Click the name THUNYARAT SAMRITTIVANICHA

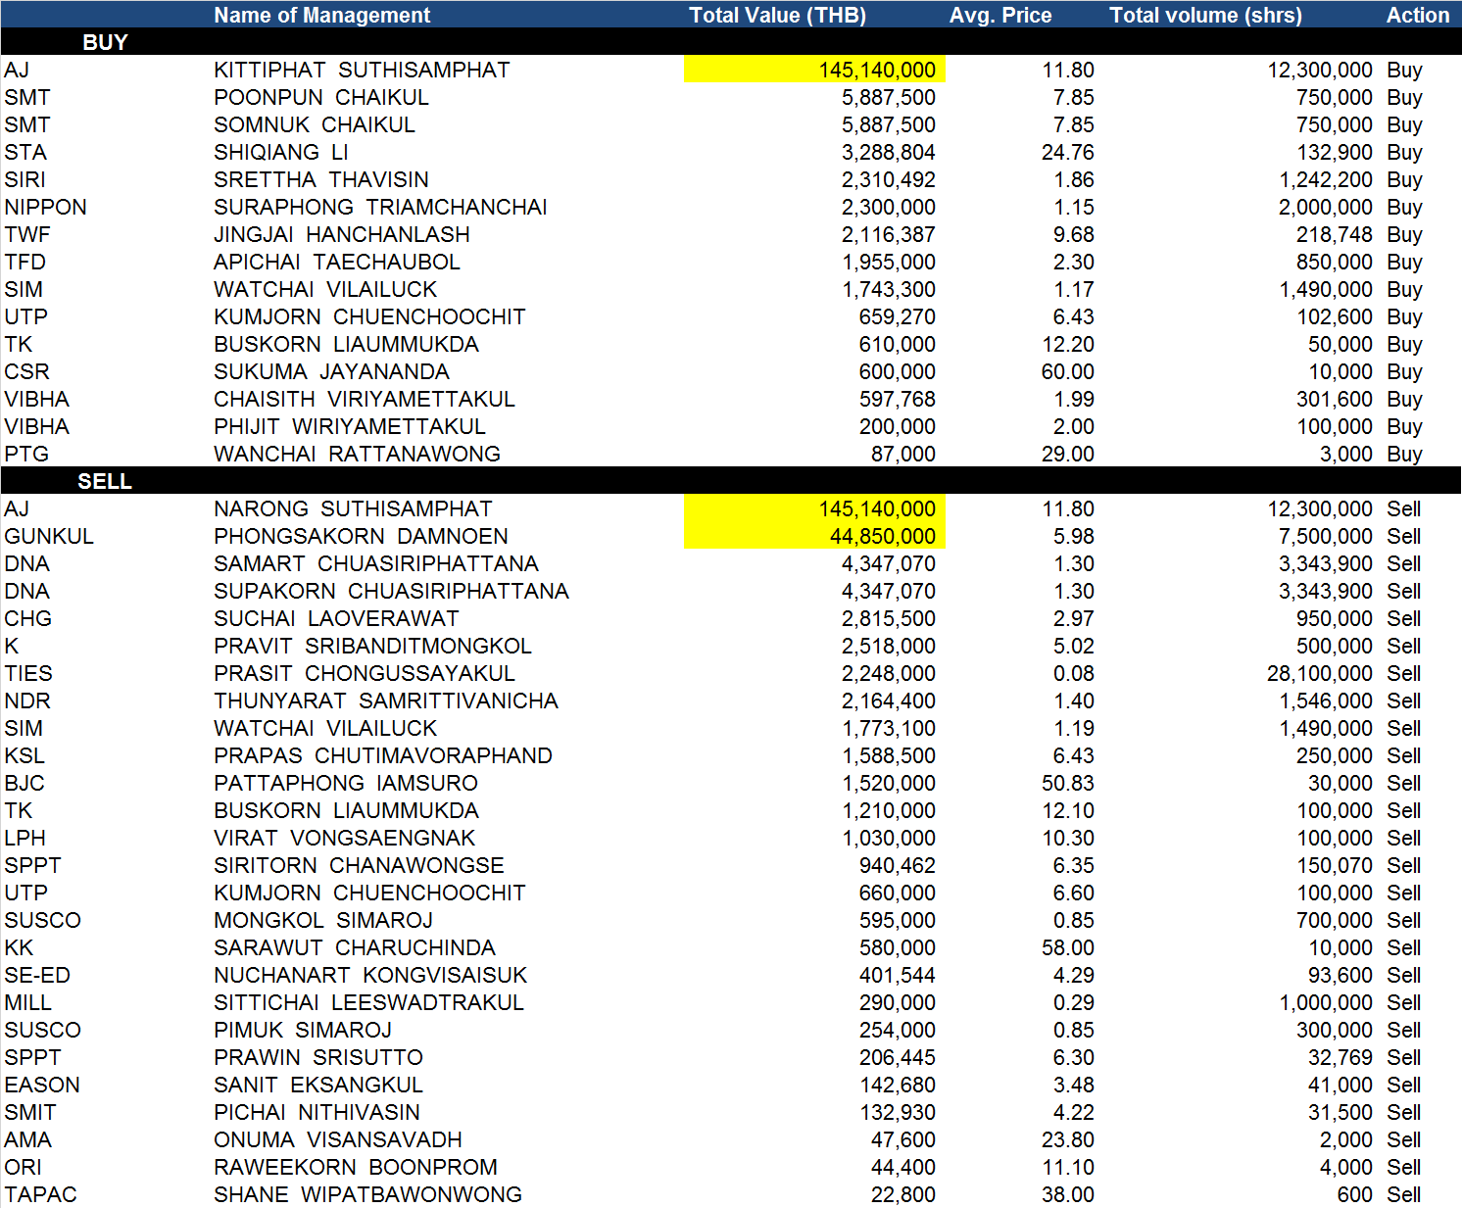[386, 701]
